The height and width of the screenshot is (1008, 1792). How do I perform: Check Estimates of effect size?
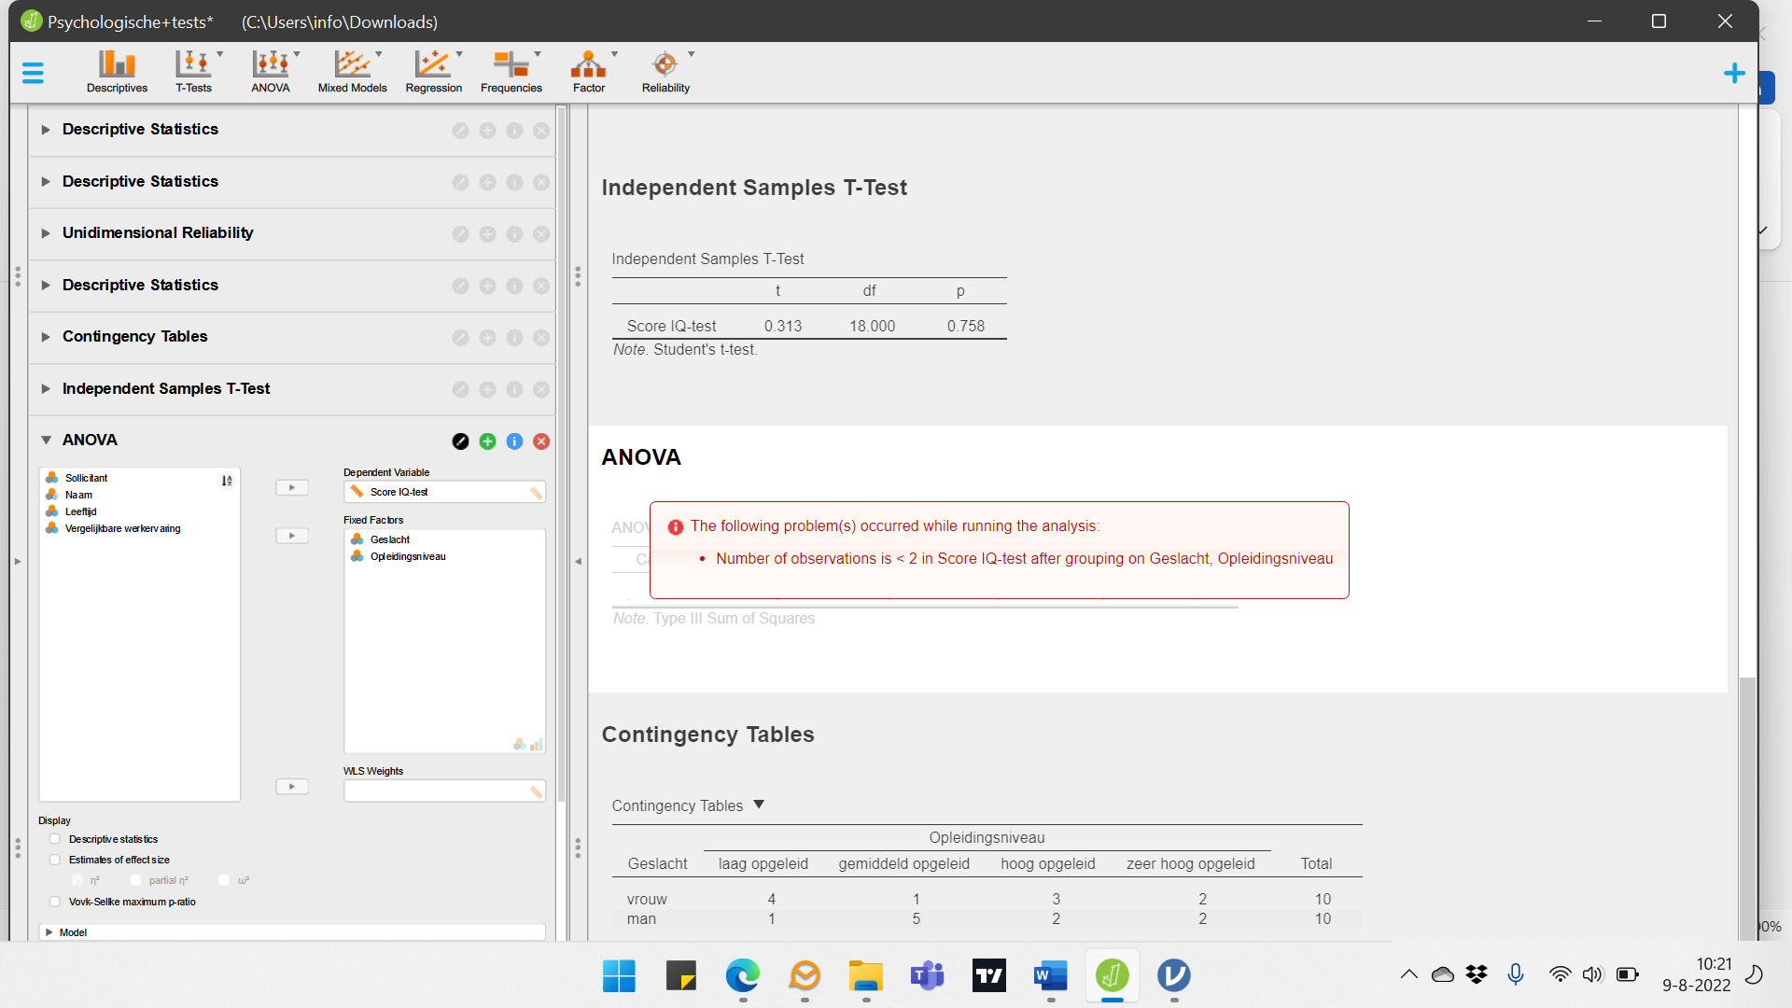(56, 860)
